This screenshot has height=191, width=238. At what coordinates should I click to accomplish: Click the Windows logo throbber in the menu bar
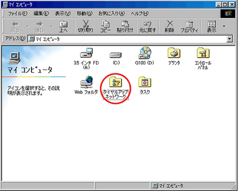pyautogui.click(x=228, y=13)
